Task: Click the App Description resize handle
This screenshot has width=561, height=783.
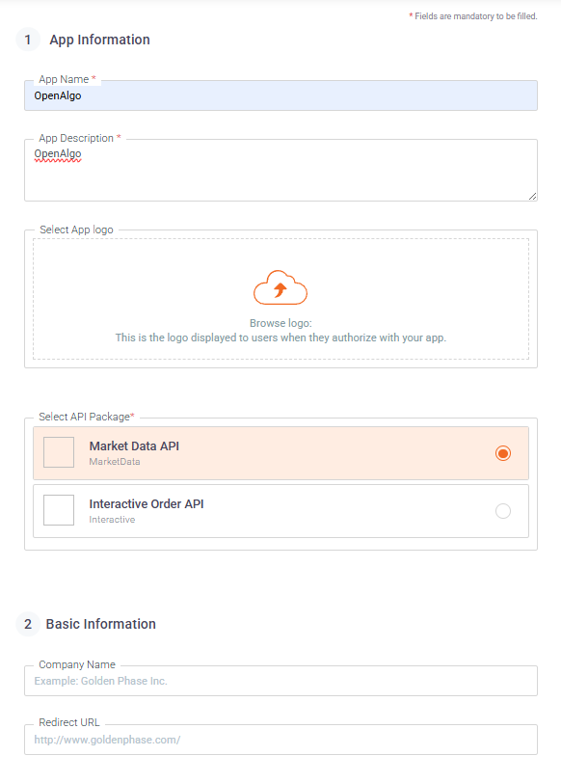Action: (532, 197)
